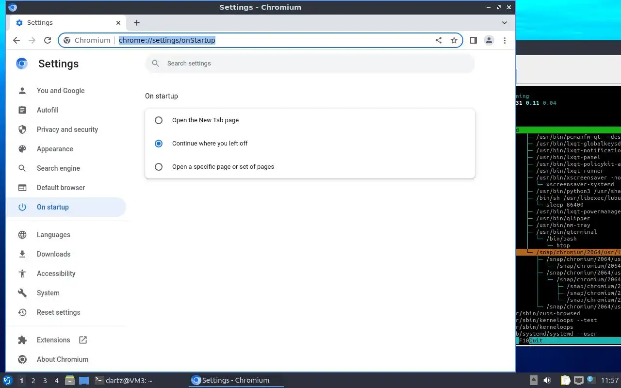Open the network tray icon
The width and height of the screenshot is (621, 388).
point(579,380)
